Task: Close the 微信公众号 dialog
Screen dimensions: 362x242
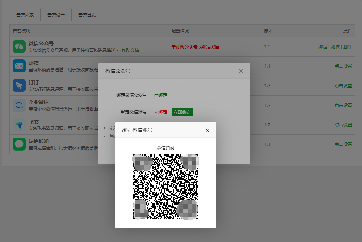Action: 241,71
